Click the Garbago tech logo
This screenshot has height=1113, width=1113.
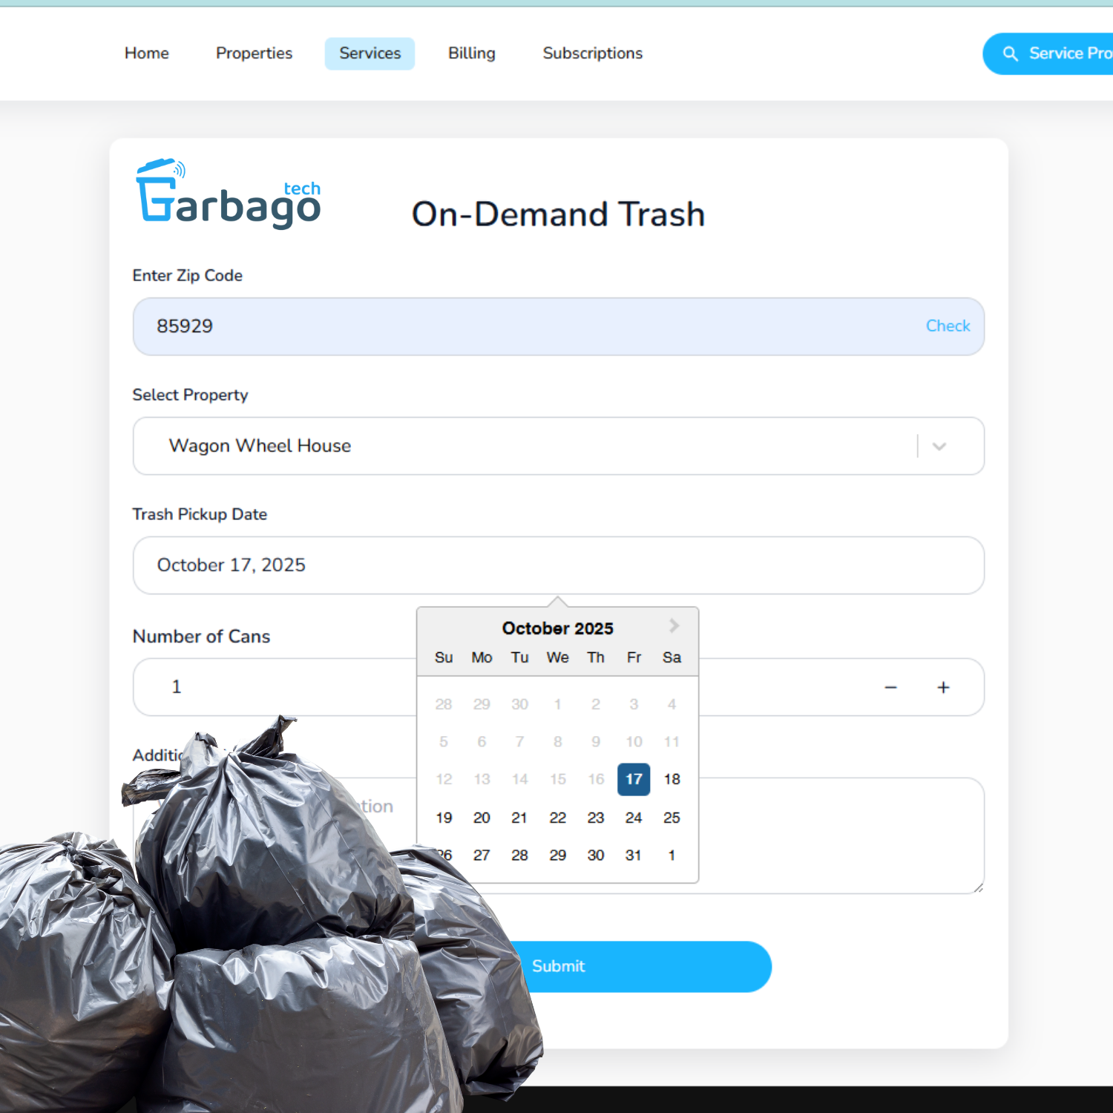229,194
